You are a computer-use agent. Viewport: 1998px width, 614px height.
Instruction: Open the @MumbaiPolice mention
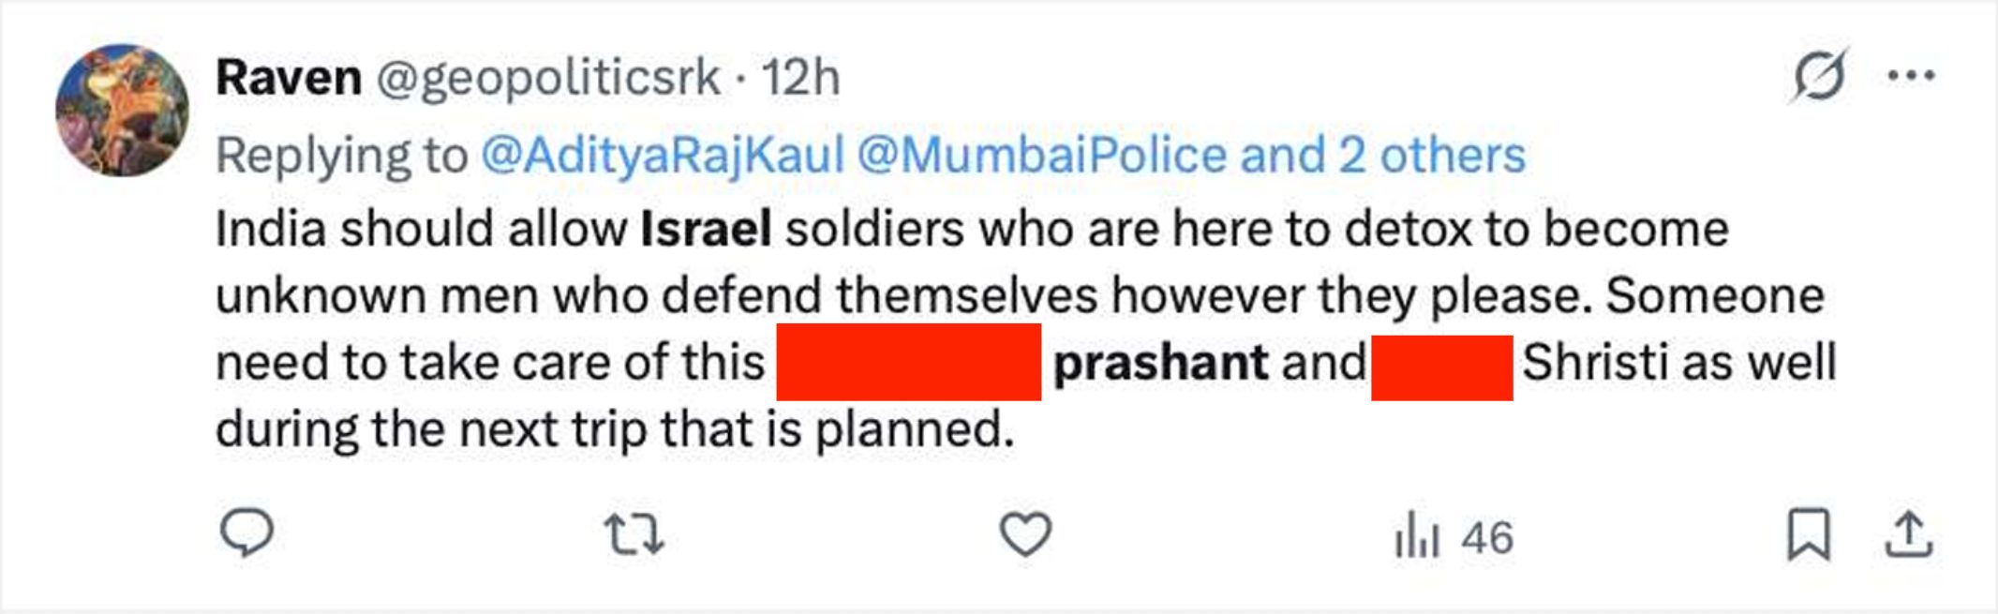[x=1042, y=155]
